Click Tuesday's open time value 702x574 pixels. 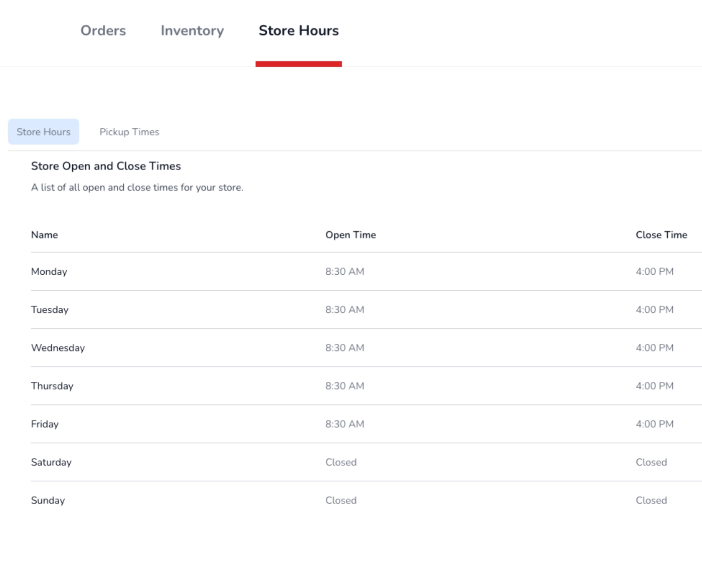[343, 309]
